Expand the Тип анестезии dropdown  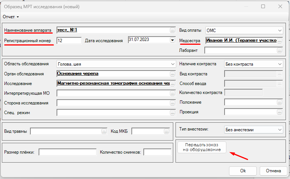click(x=280, y=130)
